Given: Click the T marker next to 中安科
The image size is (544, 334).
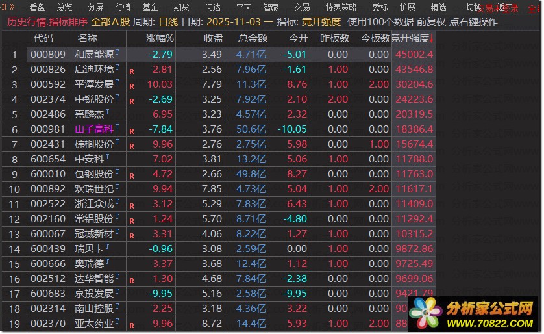Looking at the screenshot, I should [108, 157].
